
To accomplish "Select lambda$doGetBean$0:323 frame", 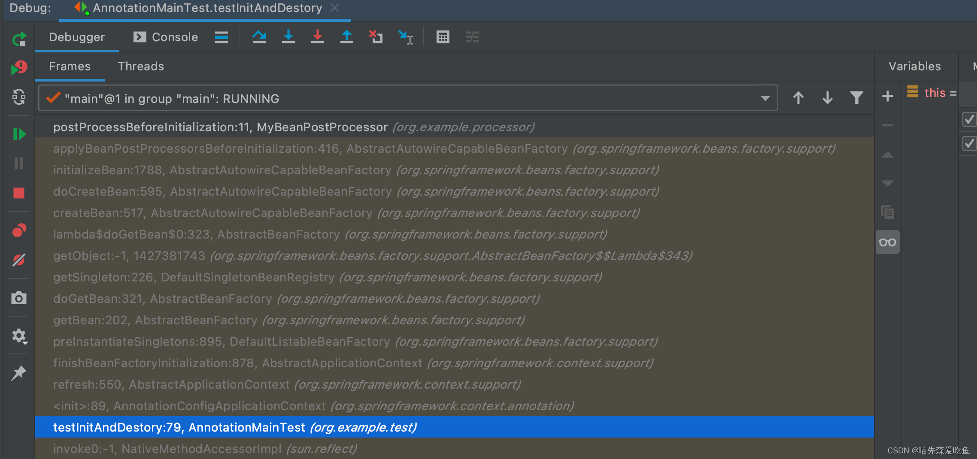I will pyautogui.click(x=454, y=234).
